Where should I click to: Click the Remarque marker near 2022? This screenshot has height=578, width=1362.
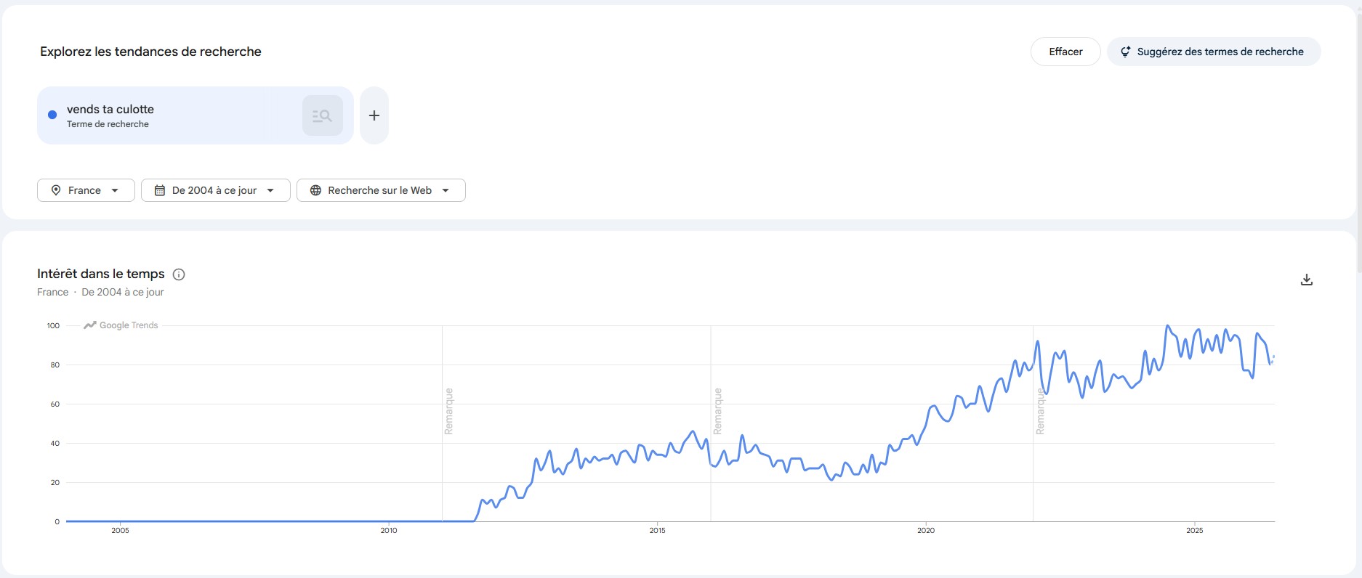pyautogui.click(x=1040, y=411)
